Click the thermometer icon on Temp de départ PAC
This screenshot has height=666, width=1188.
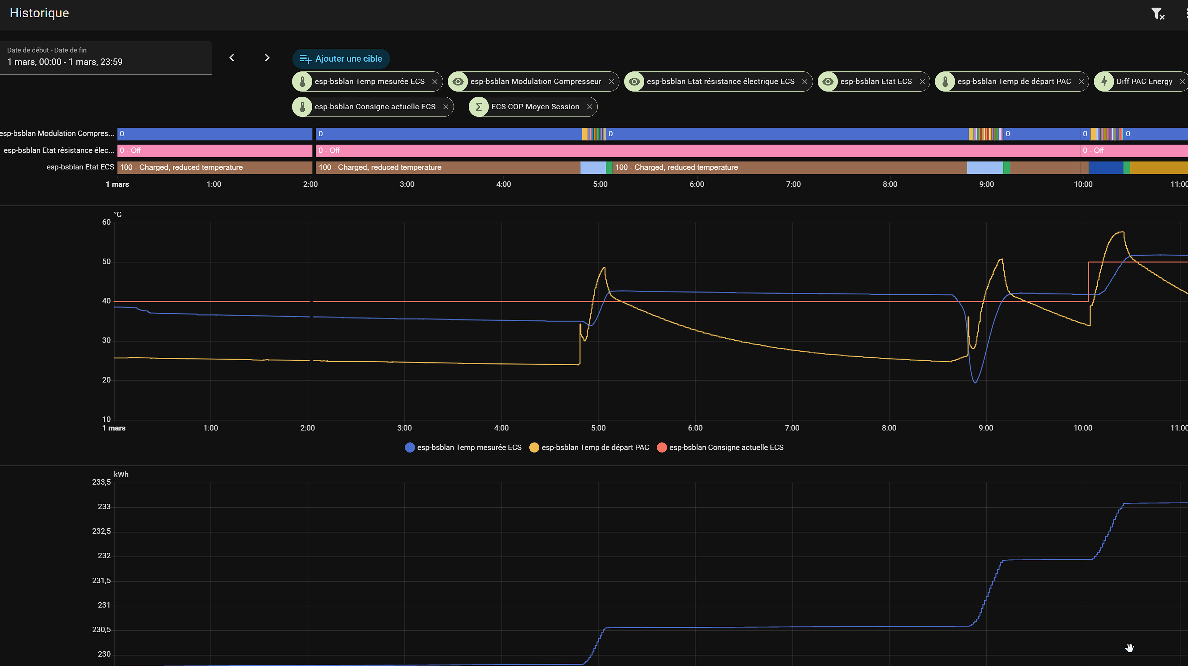click(945, 81)
